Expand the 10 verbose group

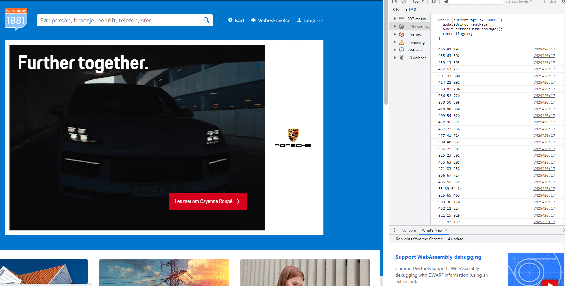point(395,58)
